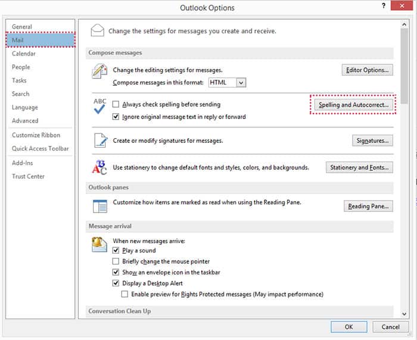
Task: Uncheck Play a sound
Action: 116,250
